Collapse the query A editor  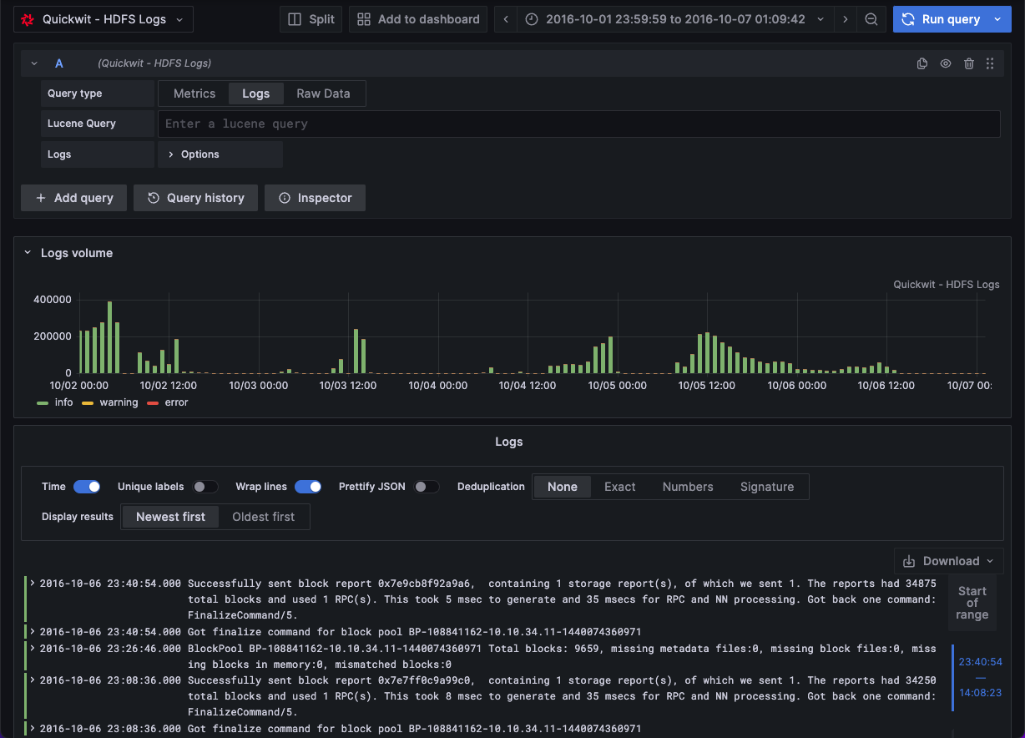click(33, 63)
